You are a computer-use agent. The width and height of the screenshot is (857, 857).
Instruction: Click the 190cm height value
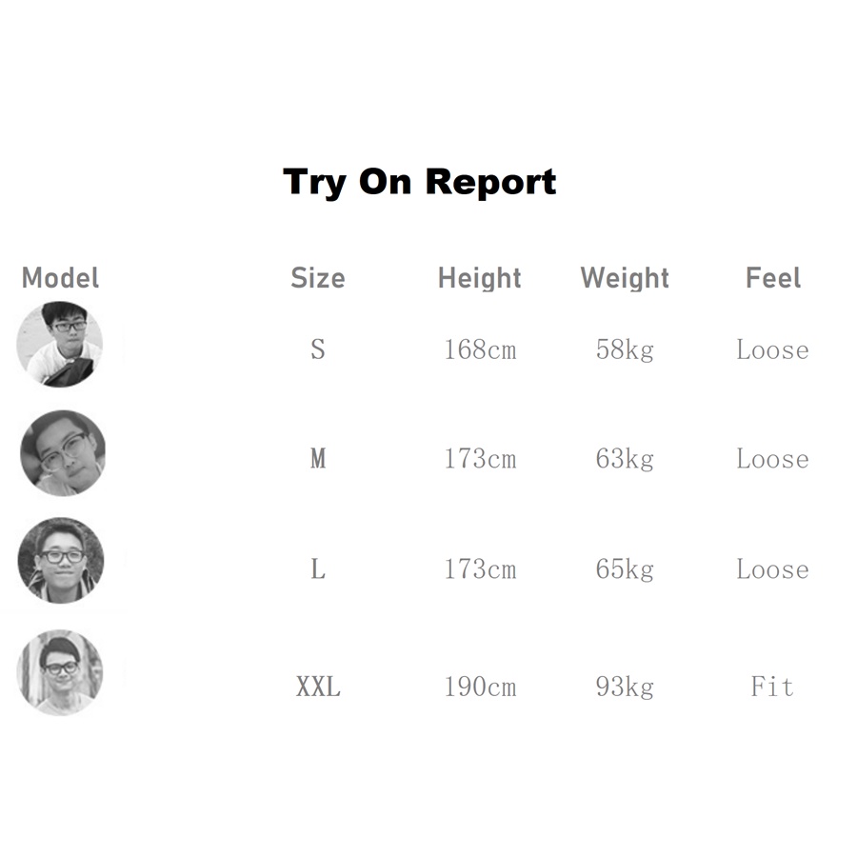[x=480, y=687]
